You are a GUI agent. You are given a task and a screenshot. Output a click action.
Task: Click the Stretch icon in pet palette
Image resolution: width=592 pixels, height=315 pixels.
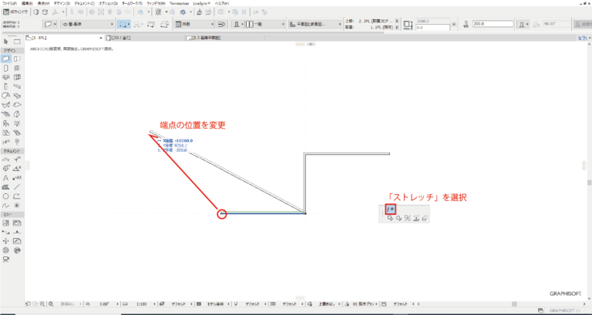pyautogui.click(x=390, y=209)
